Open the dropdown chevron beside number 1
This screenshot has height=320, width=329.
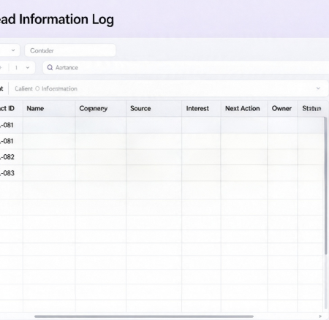[x=28, y=68]
